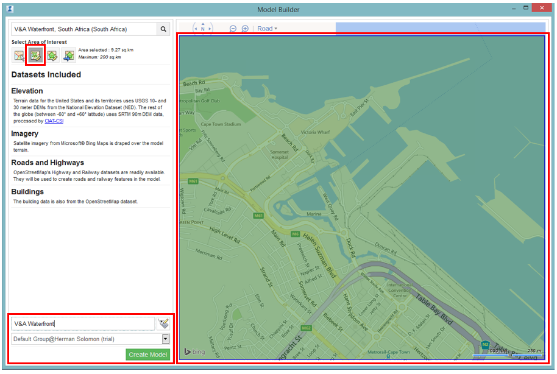Pan the map east with compass arrow
The width and height of the screenshot is (557, 374).
pos(210,29)
